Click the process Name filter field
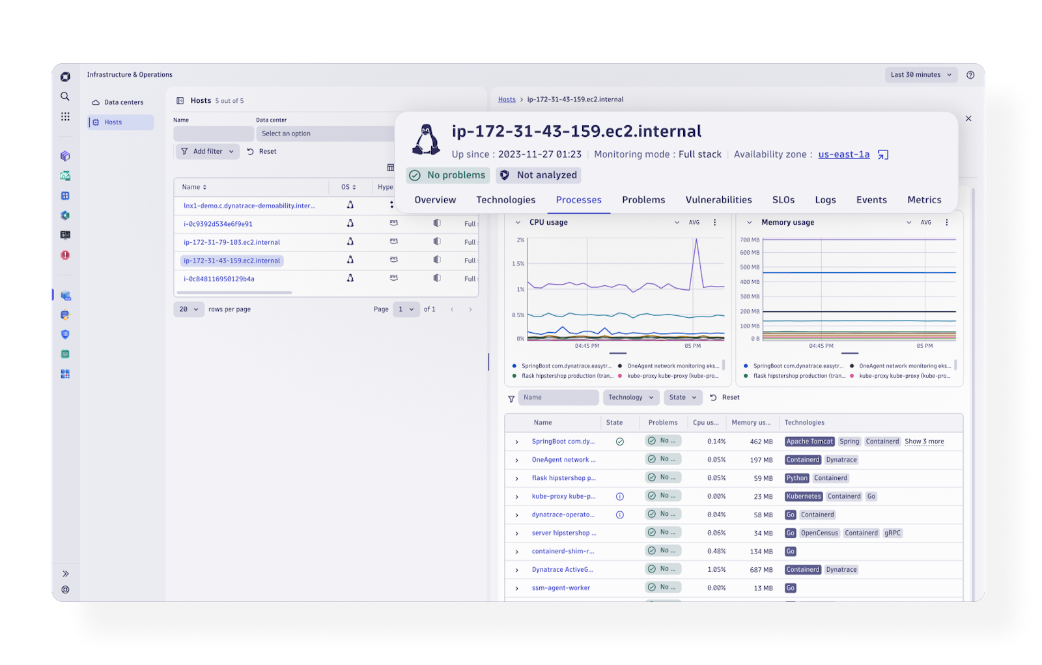Viewport: 1042px width, 665px height. pos(558,397)
